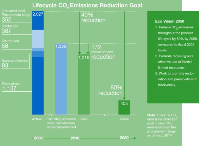Select the 2016 timeline marker
This screenshot has width=199, height=146.
tap(75, 138)
